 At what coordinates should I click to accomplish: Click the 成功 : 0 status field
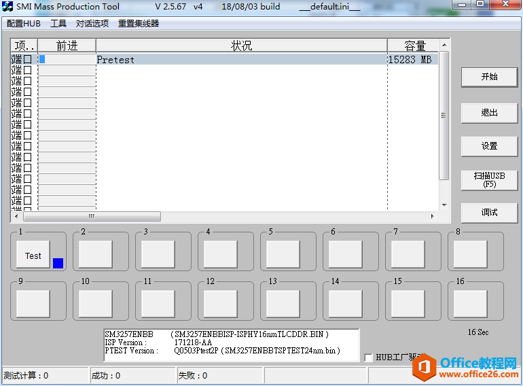[x=132, y=376]
